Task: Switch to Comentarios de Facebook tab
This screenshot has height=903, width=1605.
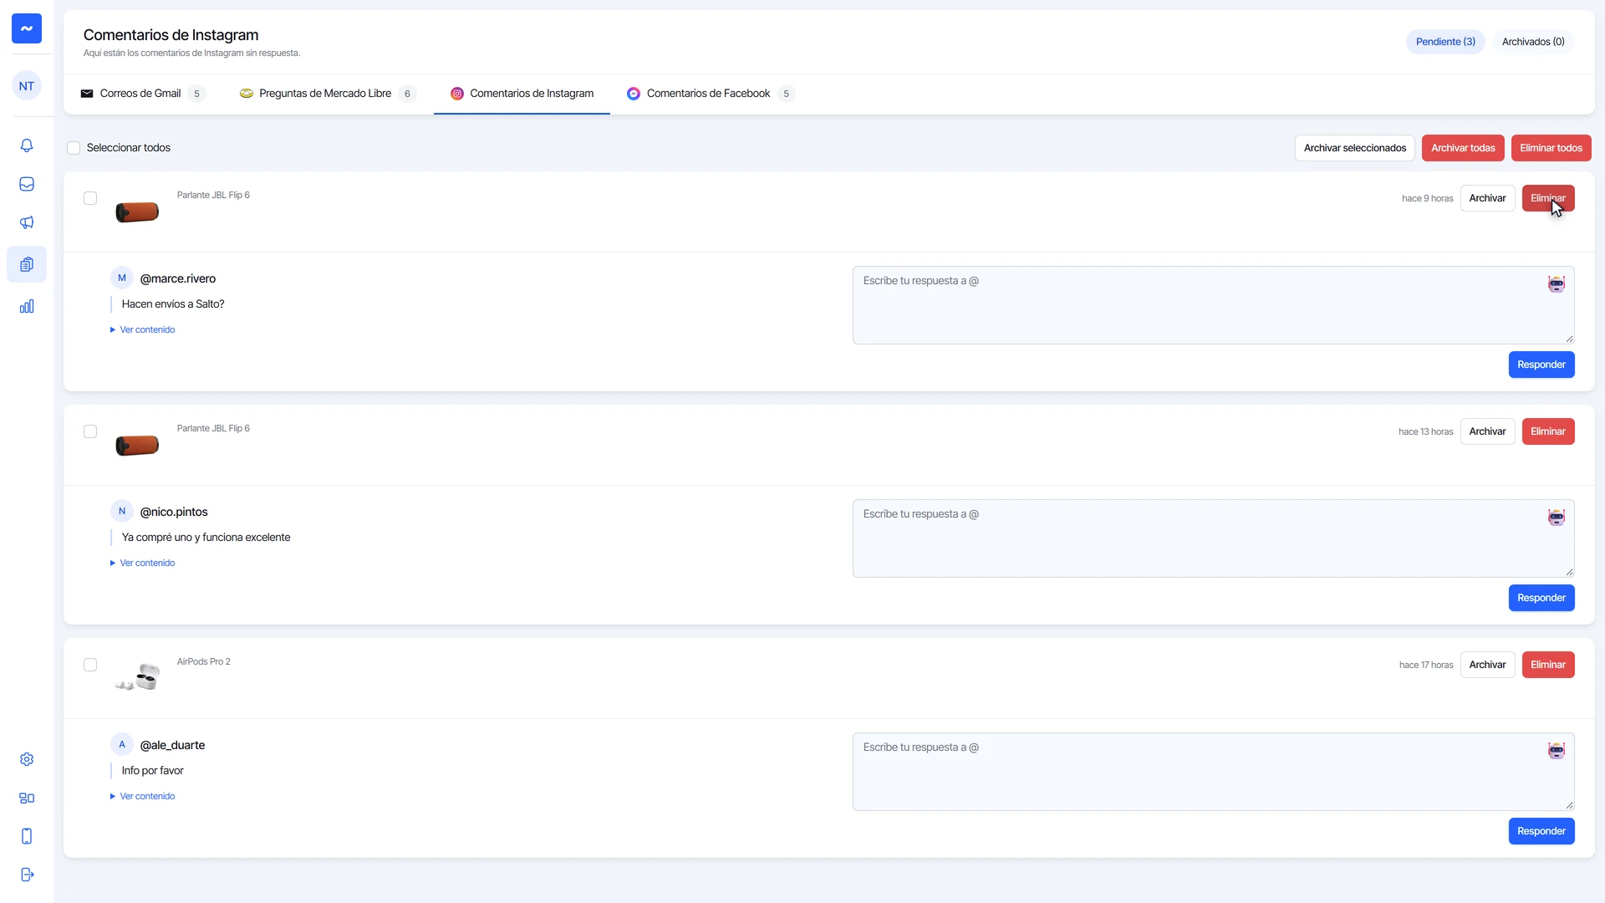Action: [710, 94]
